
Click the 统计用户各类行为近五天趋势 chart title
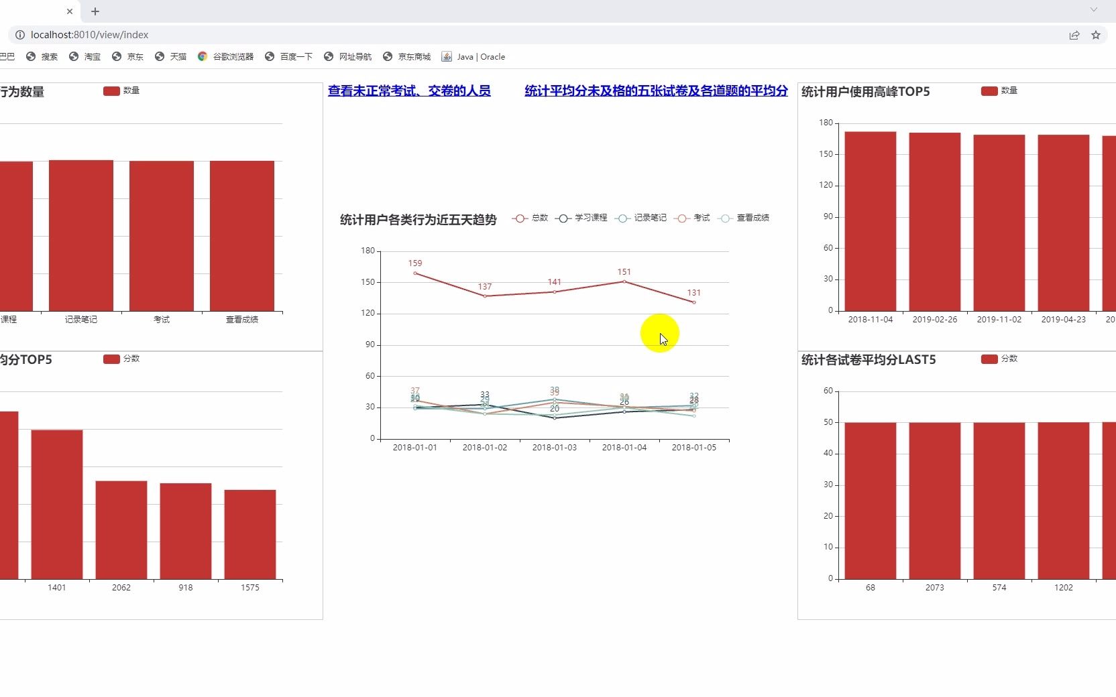tap(418, 220)
